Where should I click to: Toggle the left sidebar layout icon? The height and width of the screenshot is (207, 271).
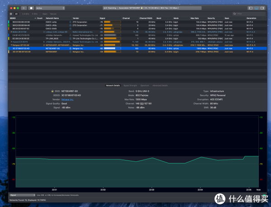tap(251, 8)
